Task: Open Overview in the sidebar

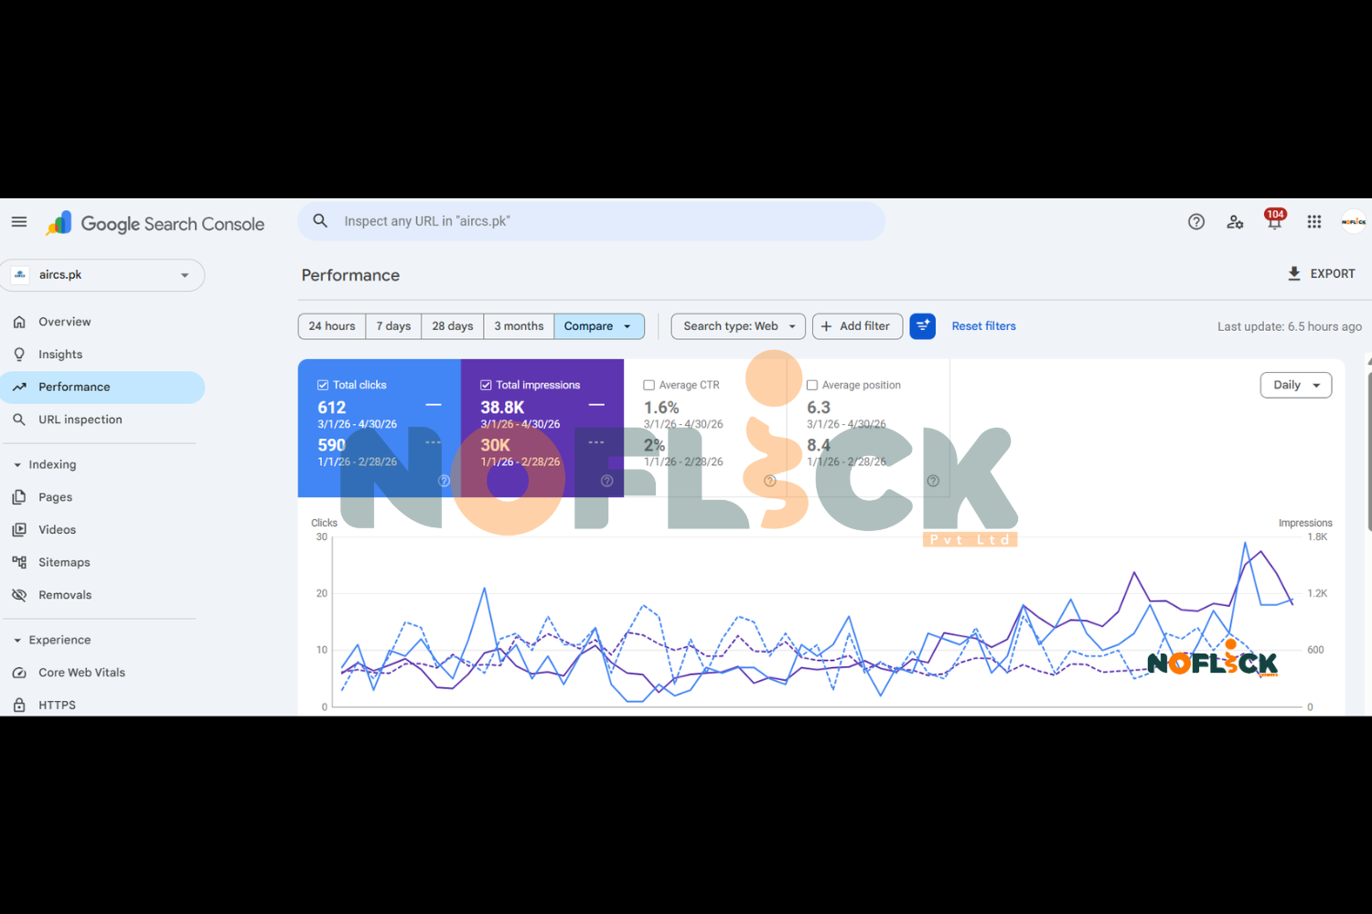Action: pyautogui.click(x=102, y=322)
